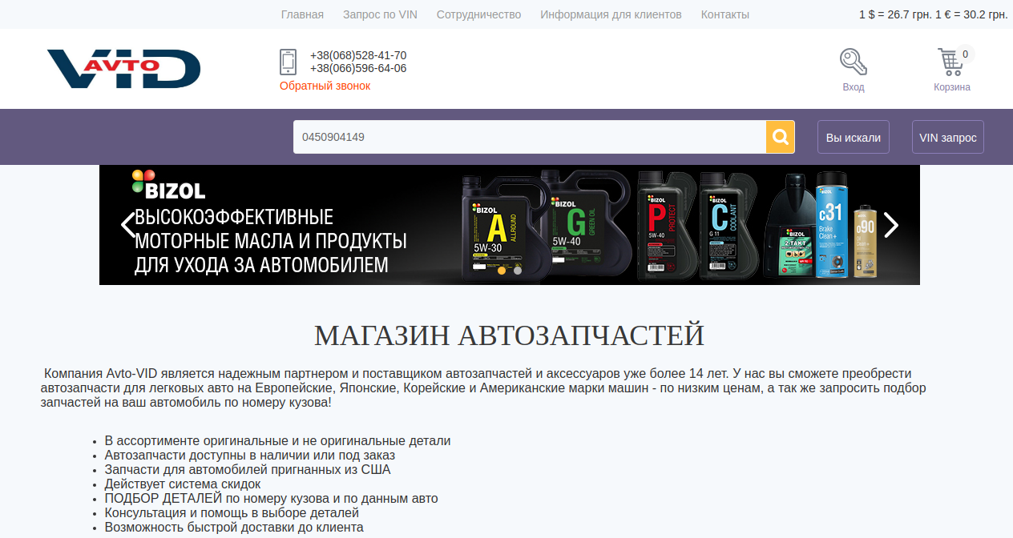The image size is (1013, 538).
Task: Click bullet 'Возможность быстрой доставки до клиента'
Action: pyautogui.click(x=234, y=528)
